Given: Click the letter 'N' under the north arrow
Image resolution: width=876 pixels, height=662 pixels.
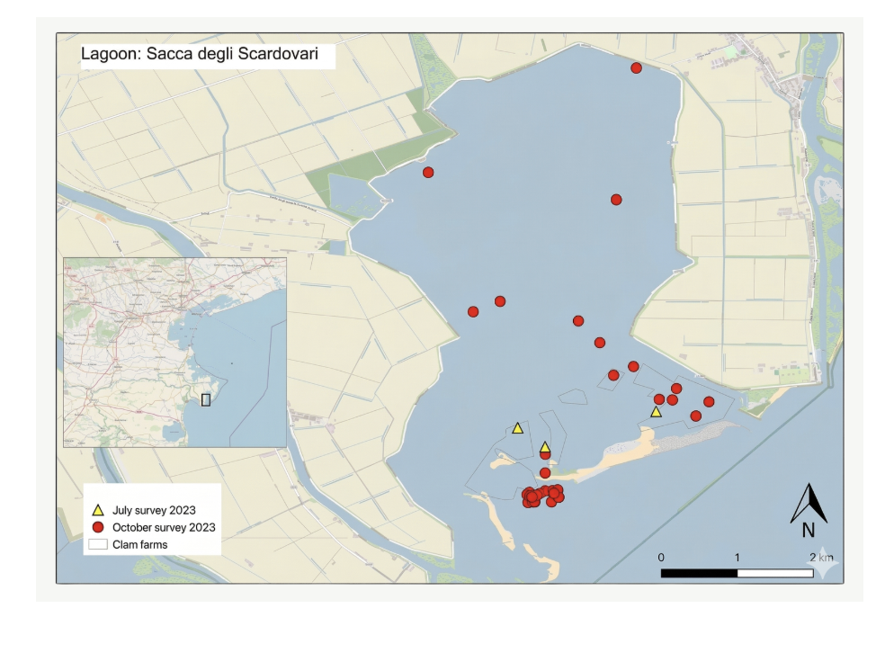Looking at the screenshot, I should (809, 530).
